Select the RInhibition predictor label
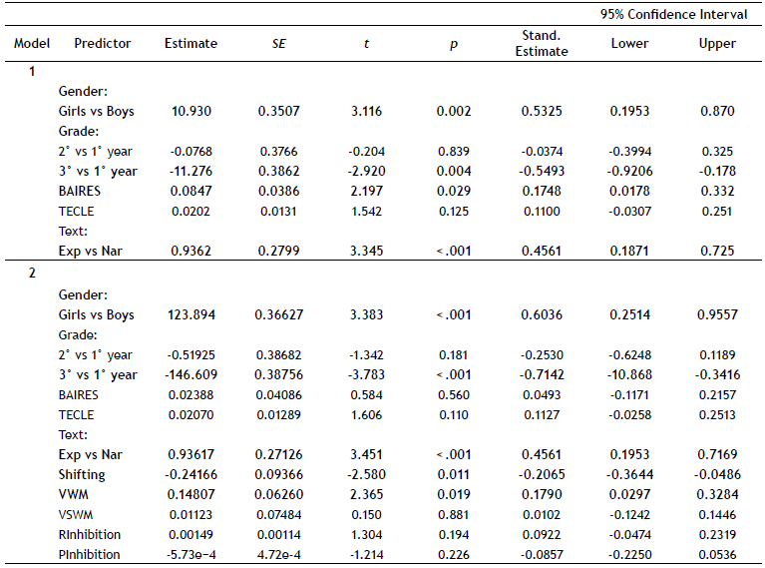Viewport: 765px width, 568px height. click(x=89, y=534)
